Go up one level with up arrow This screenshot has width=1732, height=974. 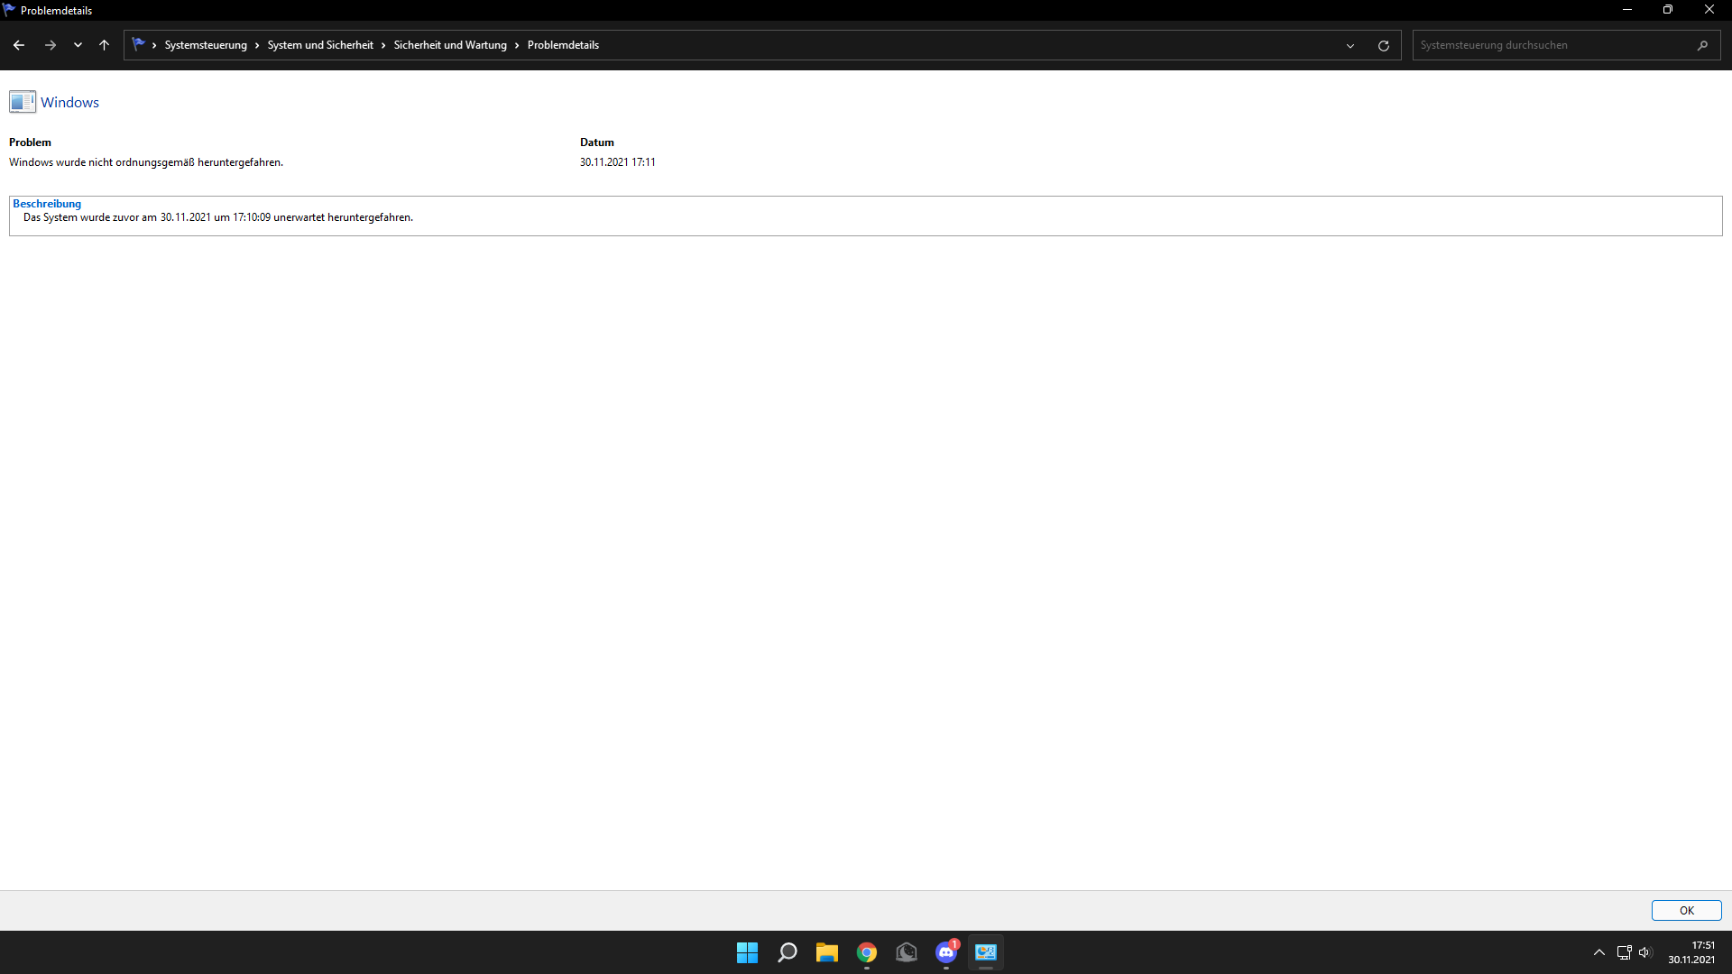104,45
